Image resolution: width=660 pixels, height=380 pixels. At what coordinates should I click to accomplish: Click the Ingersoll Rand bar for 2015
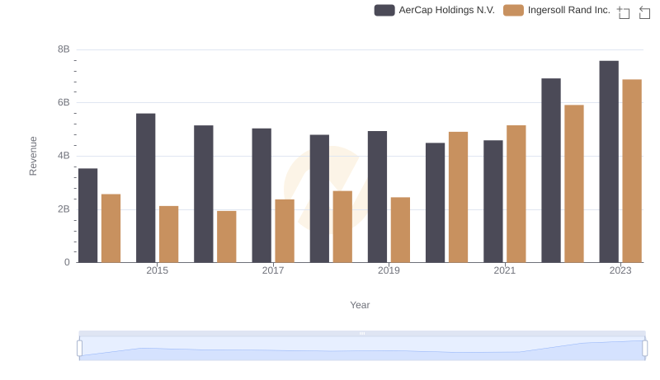[169, 234]
